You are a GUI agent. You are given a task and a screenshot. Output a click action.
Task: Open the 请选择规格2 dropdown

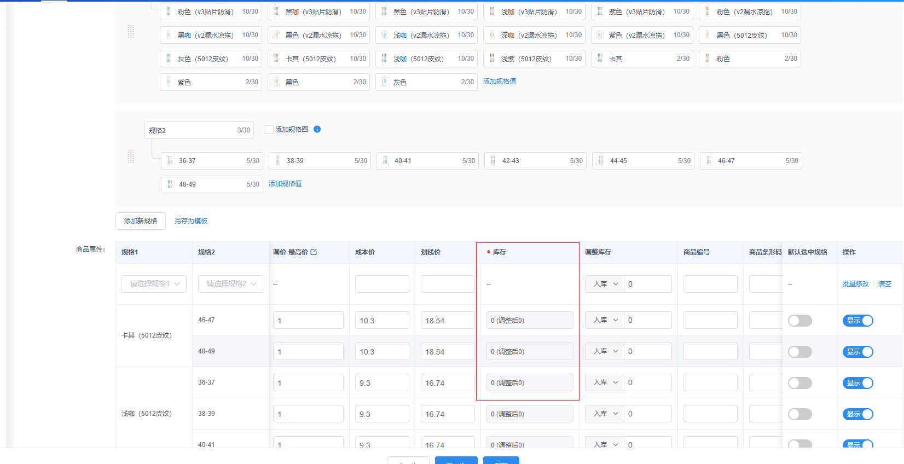click(x=230, y=284)
